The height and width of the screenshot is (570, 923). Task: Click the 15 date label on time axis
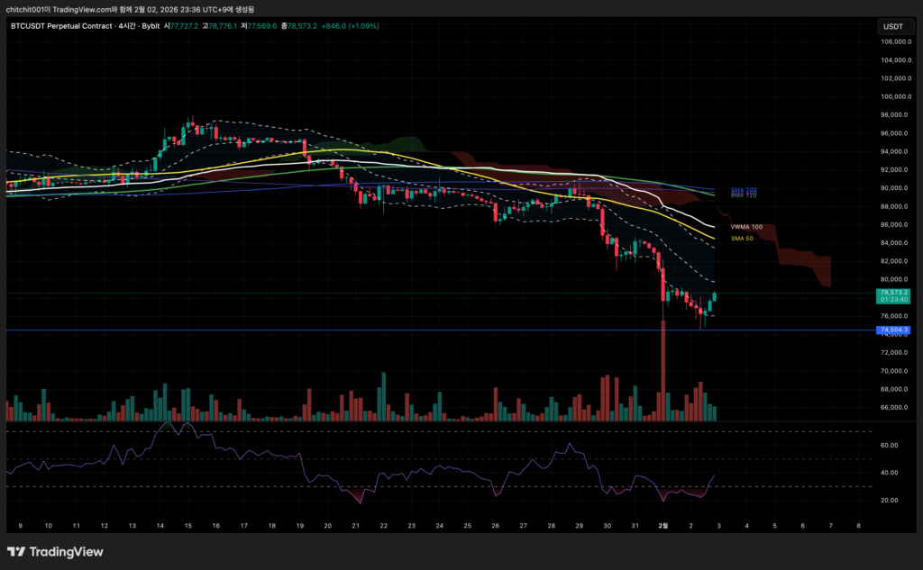pyautogui.click(x=187, y=525)
